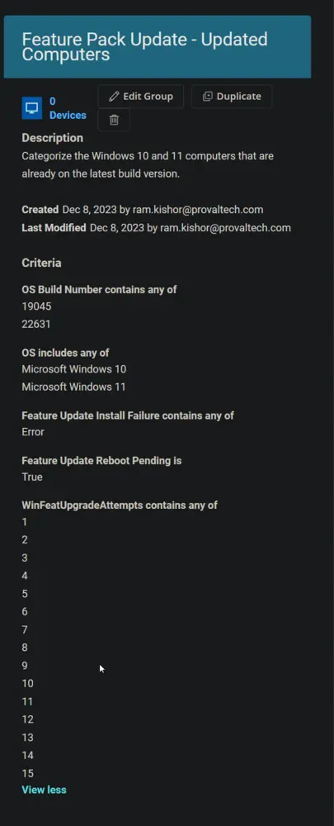Click the blue monitor devices icon
This screenshot has height=826, width=334.
click(x=32, y=108)
